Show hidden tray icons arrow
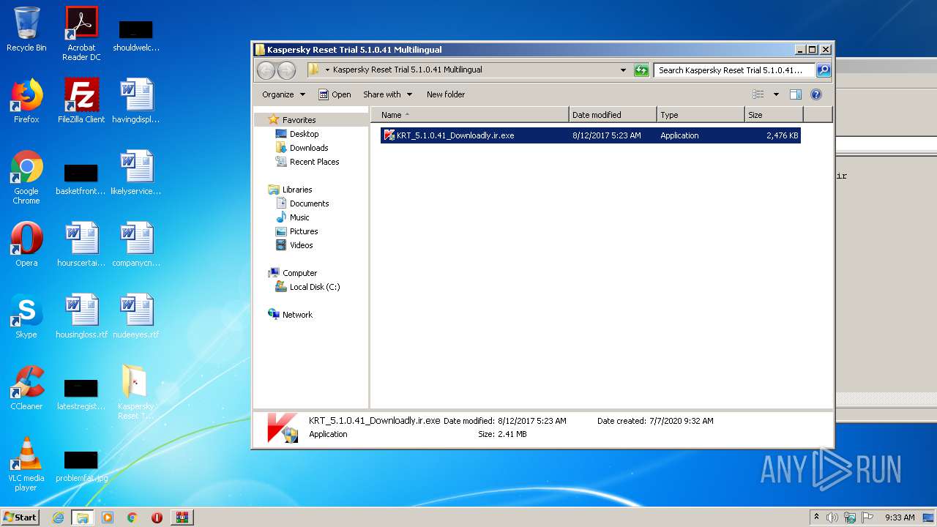Screen dimensions: 937x527 click(816, 517)
